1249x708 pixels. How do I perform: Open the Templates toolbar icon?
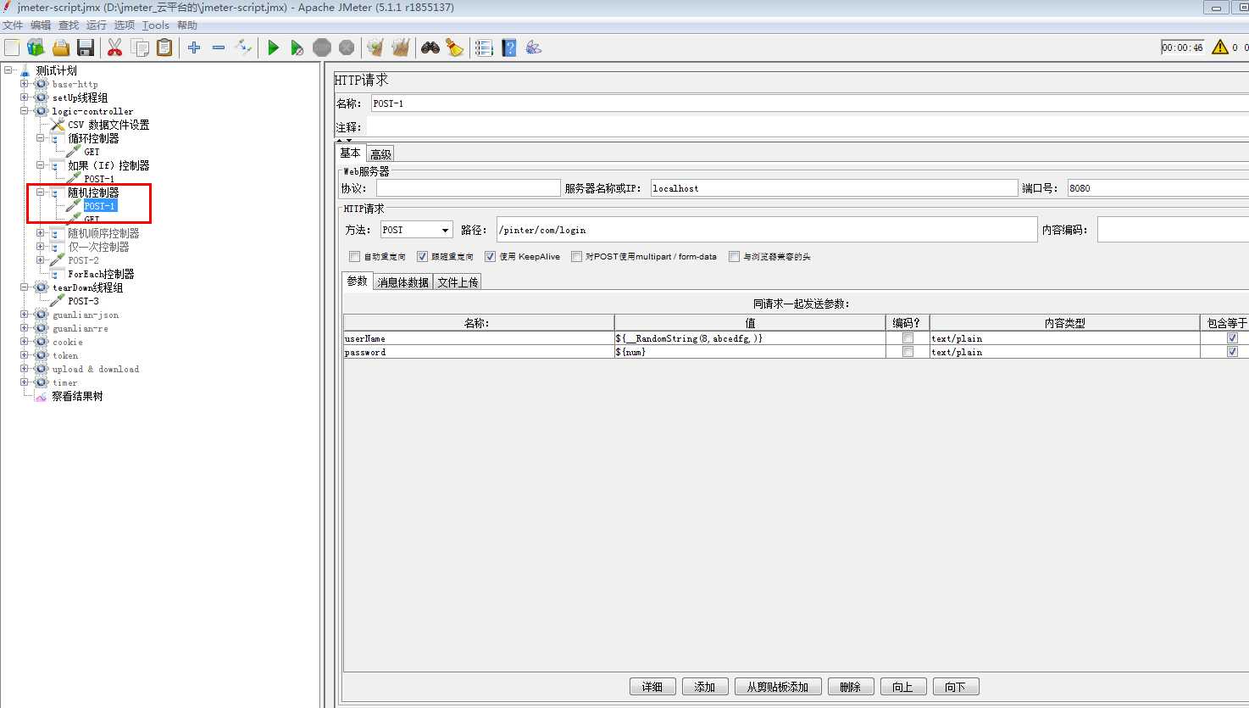[x=36, y=47]
